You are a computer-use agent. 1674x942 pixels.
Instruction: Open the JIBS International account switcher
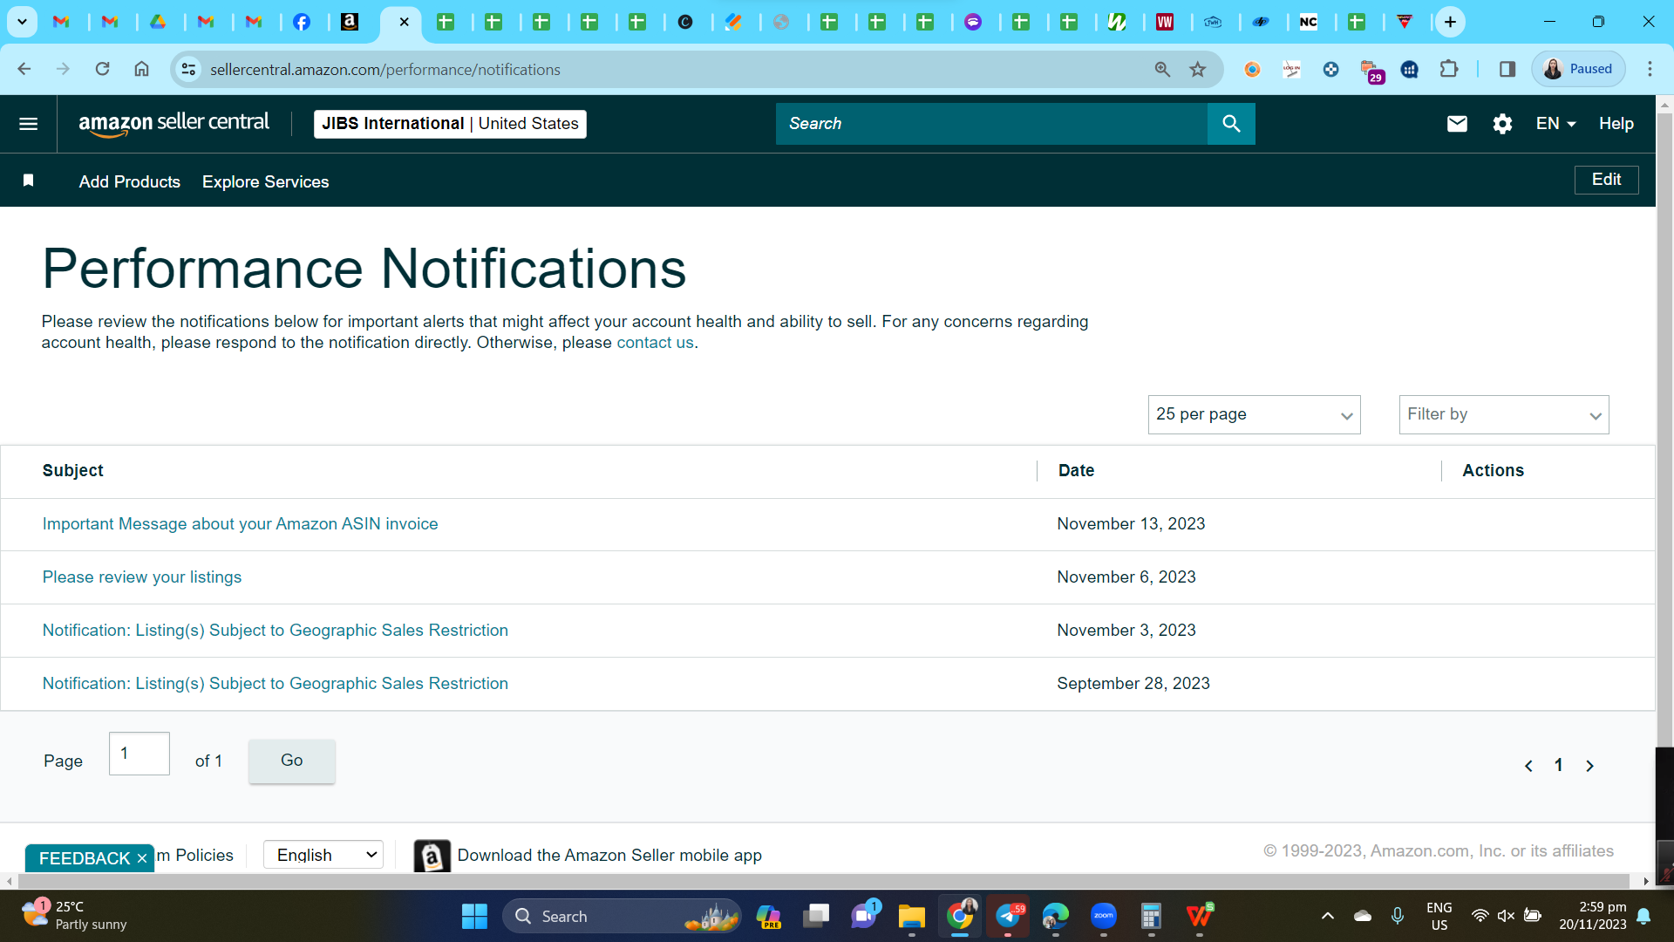(450, 124)
